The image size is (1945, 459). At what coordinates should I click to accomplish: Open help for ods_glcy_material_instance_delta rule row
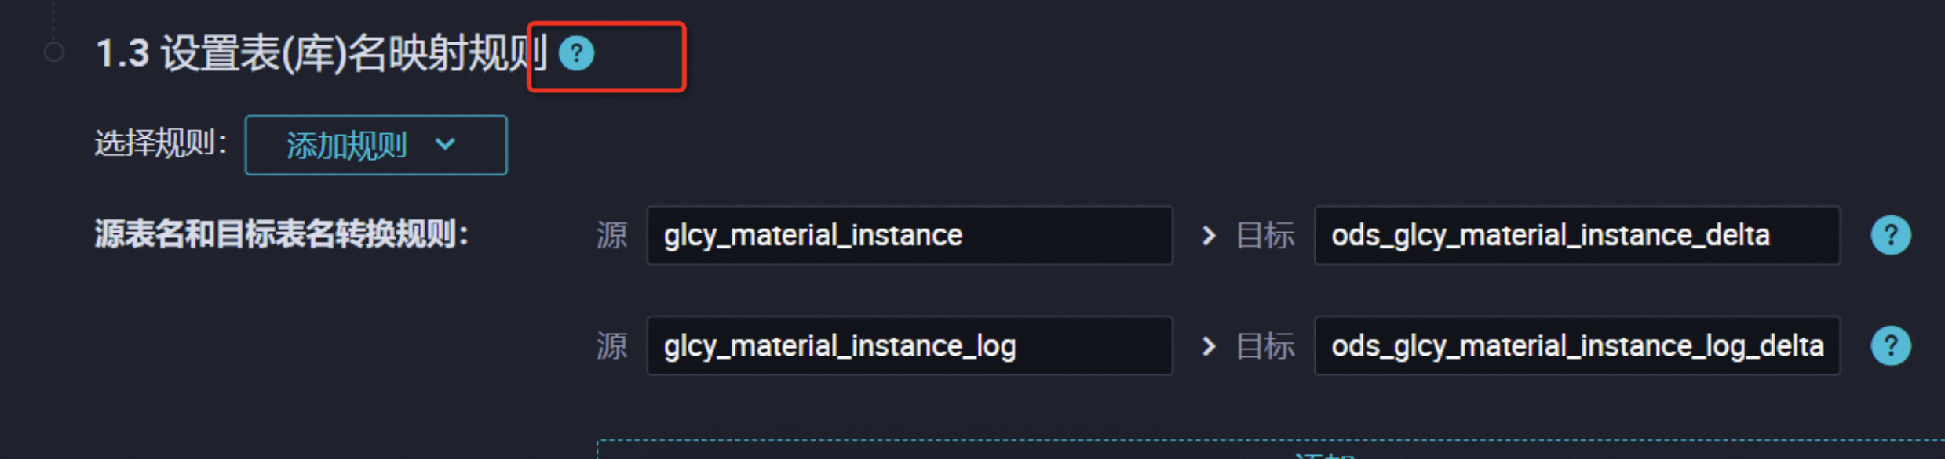tap(1890, 235)
